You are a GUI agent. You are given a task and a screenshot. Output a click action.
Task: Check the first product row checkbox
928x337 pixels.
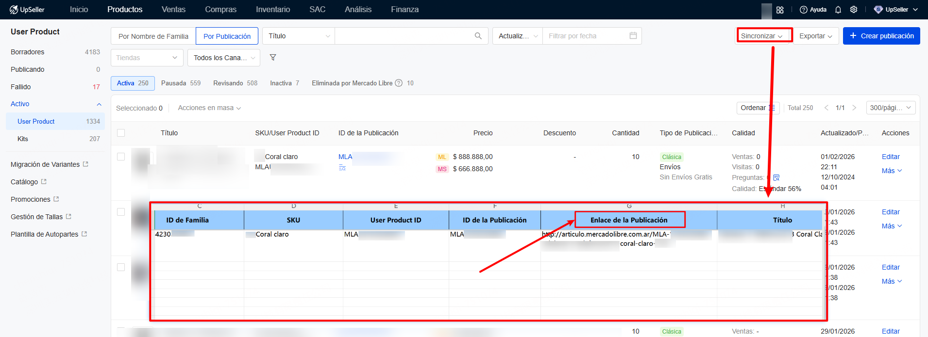[x=121, y=157]
